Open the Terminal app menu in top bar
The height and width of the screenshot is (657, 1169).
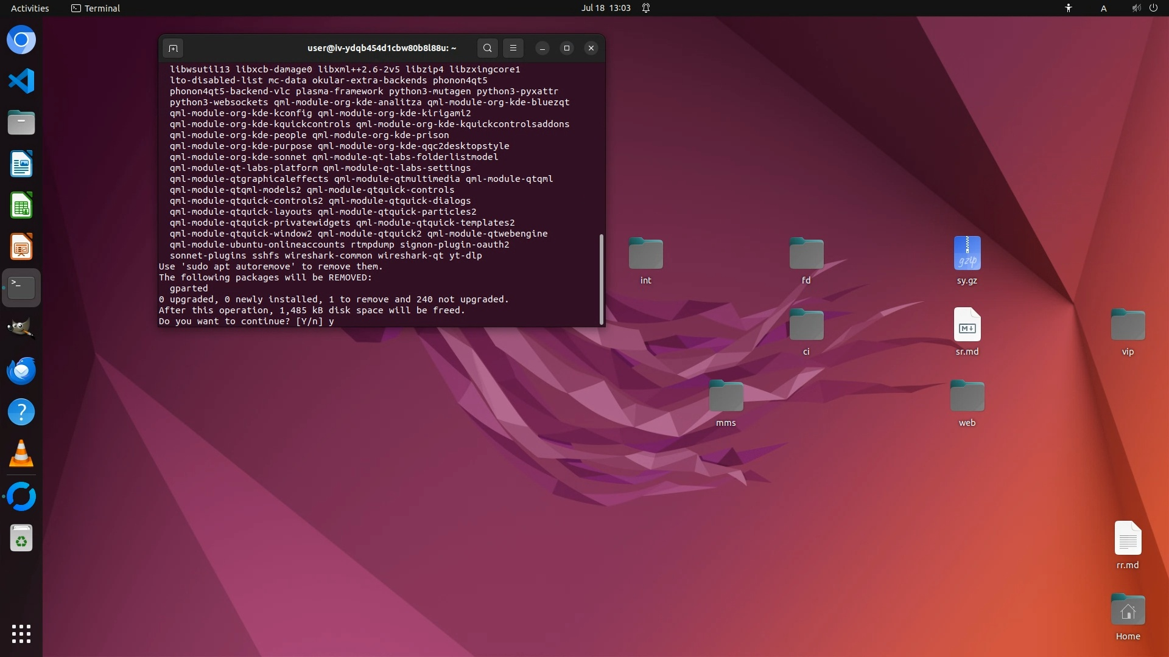pyautogui.click(x=96, y=8)
